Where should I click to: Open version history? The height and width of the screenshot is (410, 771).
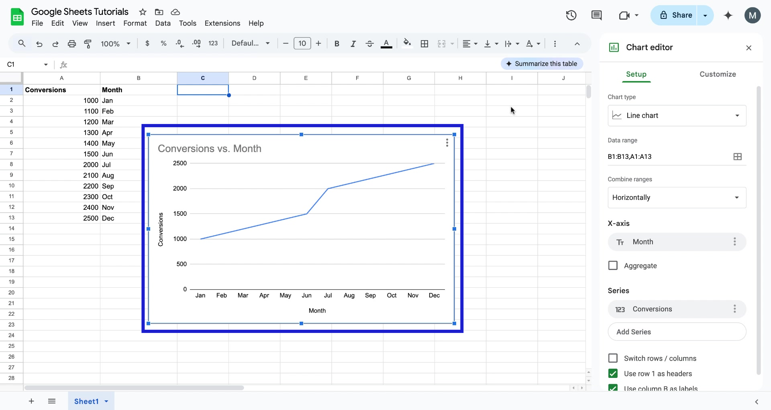(571, 15)
